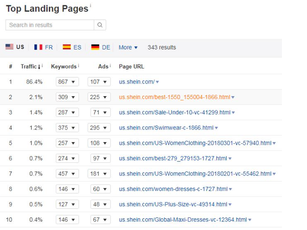Click the arrow after us.shein.com/ URL
The width and height of the screenshot is (307, 230).
point(157,82)
